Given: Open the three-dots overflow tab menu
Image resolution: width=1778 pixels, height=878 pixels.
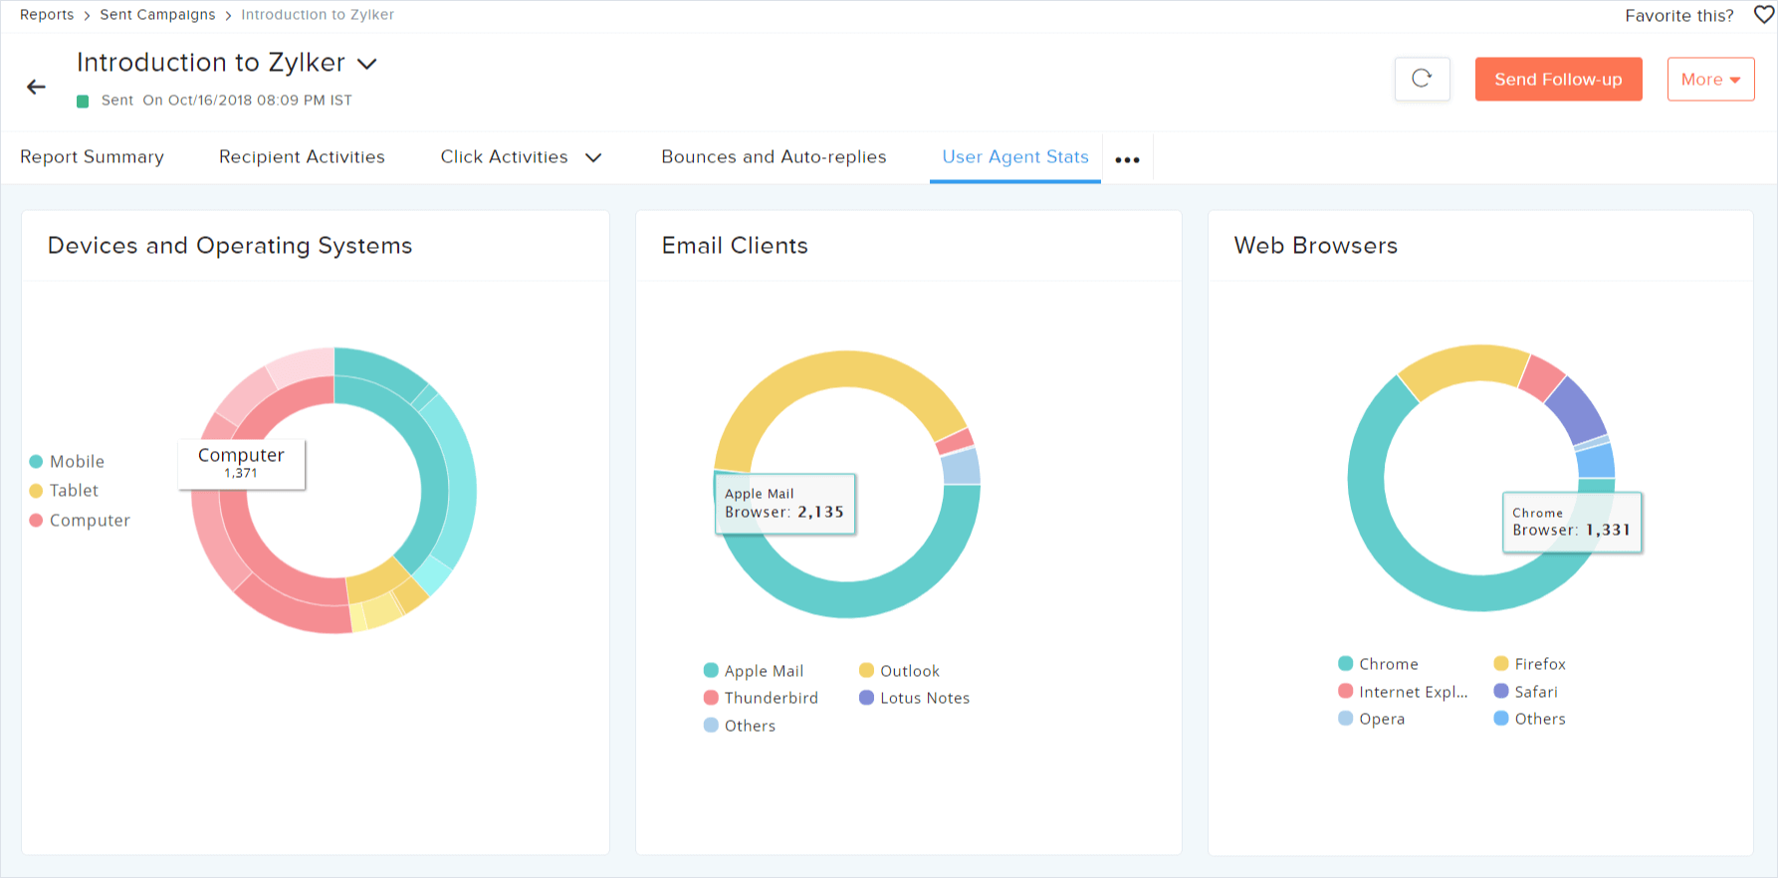Looking at the screenshot, I should (x=1127, y=159).
